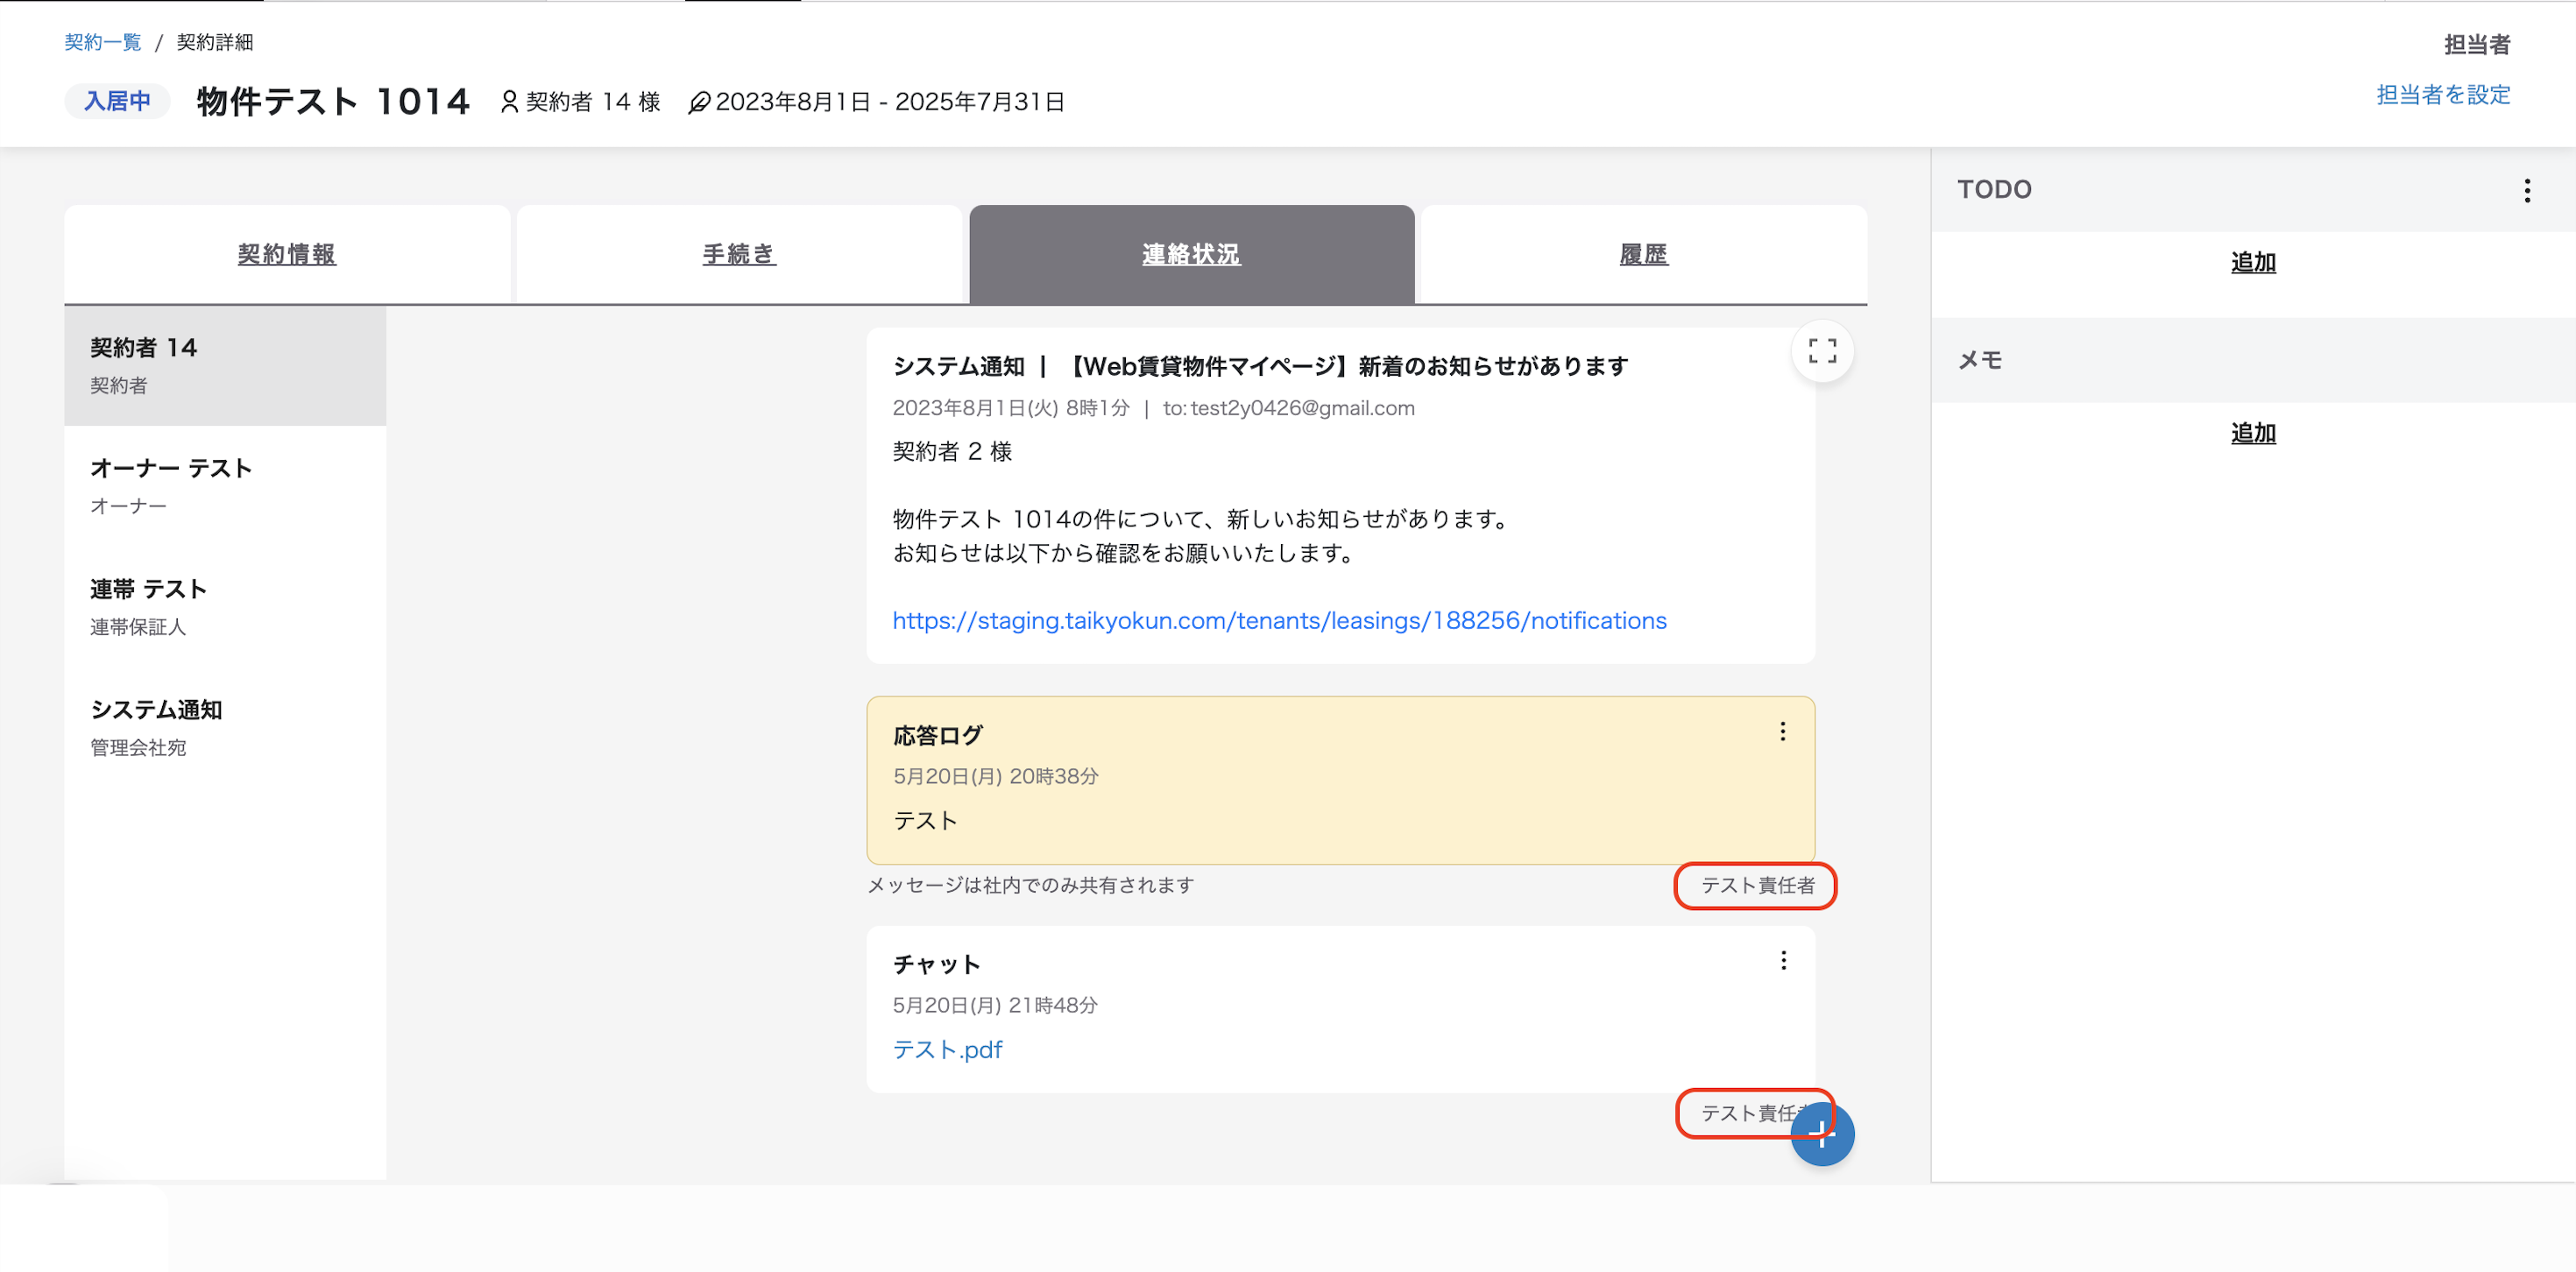Image resolution: width=2576 pixels, height=1272 pixels.
Task: Click the 入居中 status badge
Action: [117, 101]
